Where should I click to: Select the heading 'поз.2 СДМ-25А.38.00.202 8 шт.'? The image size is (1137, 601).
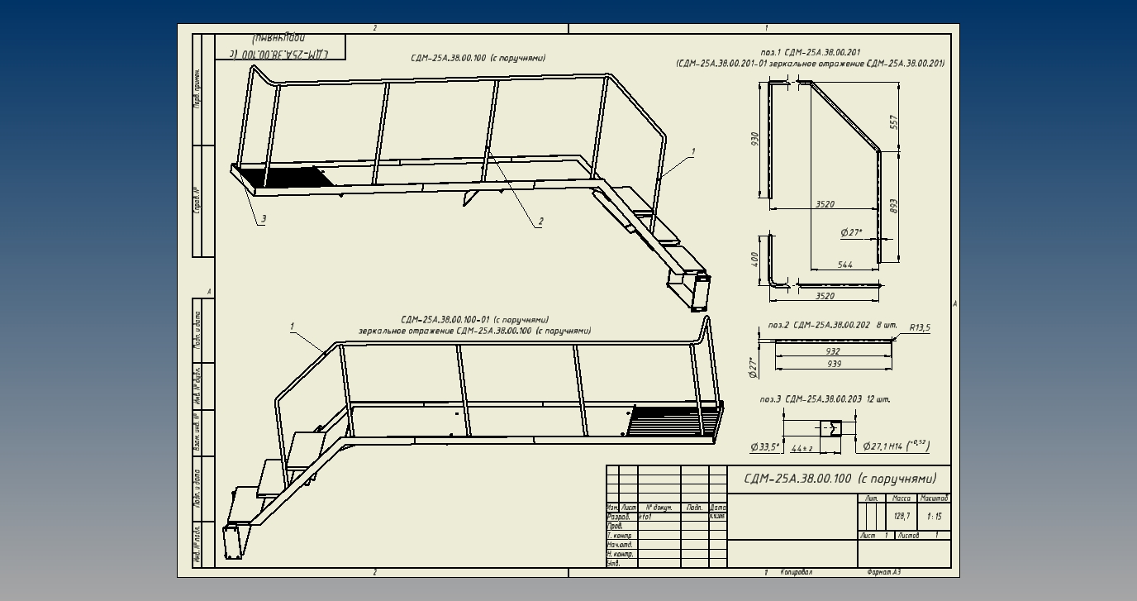pos(832,325)
